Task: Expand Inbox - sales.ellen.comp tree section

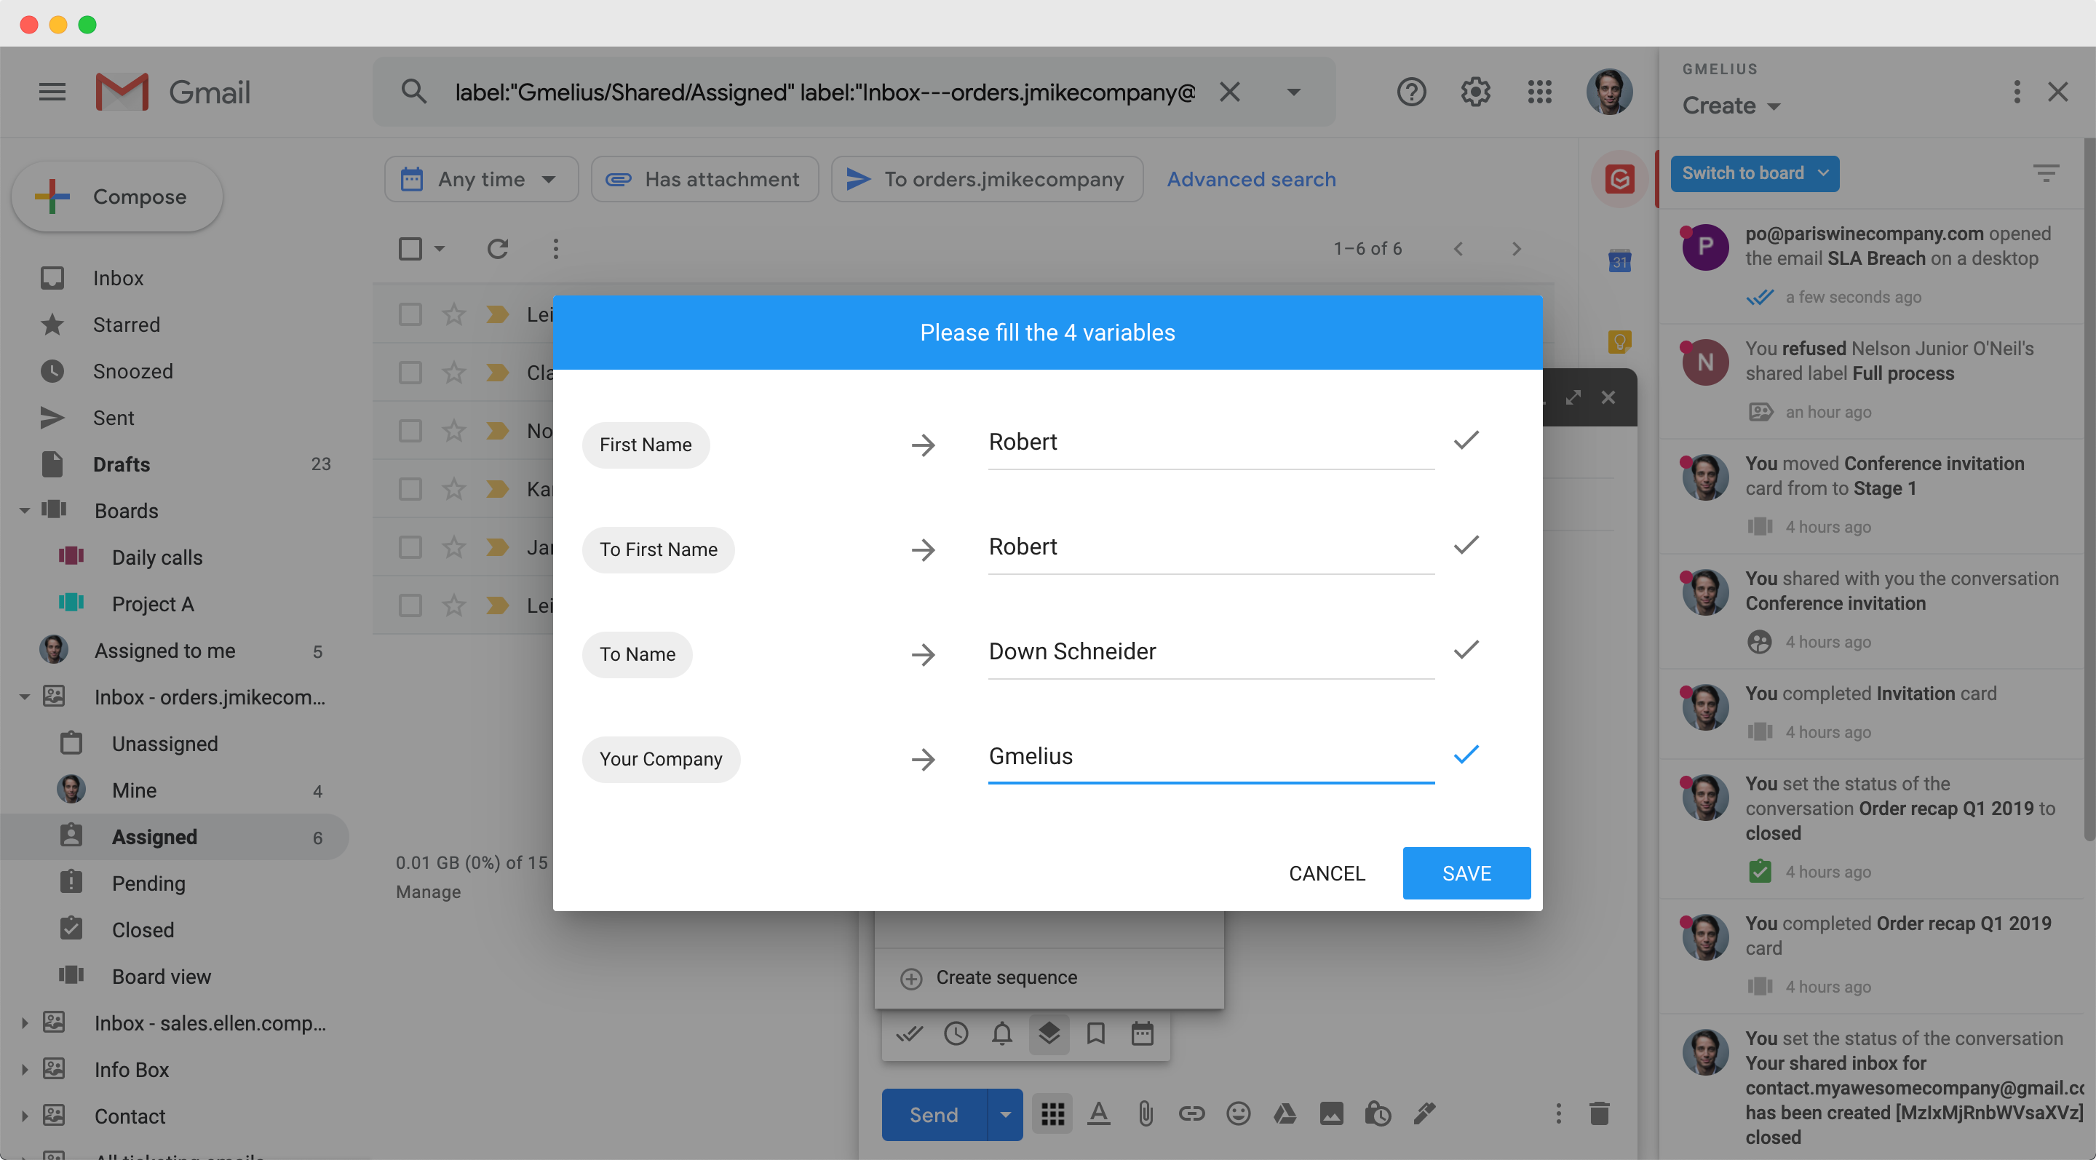Action: point(25,1023)
